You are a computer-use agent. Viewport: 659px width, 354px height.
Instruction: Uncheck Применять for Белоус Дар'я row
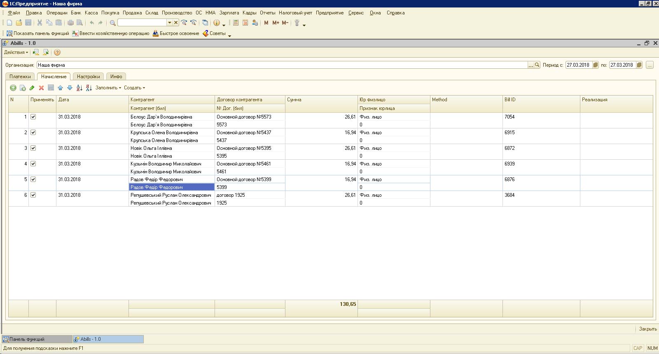(33, 117)
